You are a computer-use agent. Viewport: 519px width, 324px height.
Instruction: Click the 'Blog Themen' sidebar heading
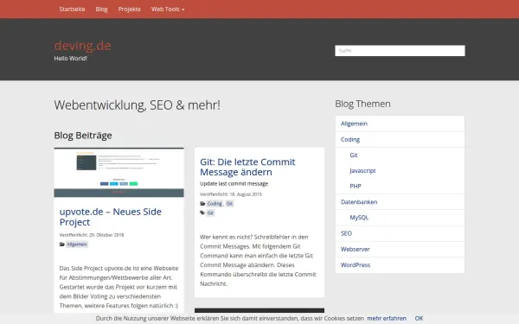click(362, 104)
